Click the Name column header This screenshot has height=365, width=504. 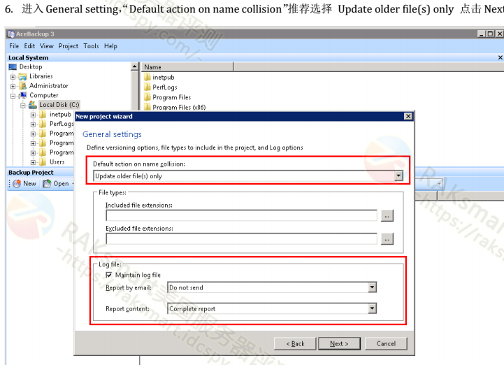[187, 67]
